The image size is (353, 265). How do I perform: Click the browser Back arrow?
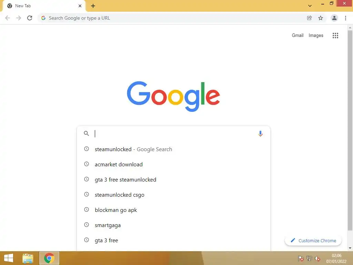point(8,18)
